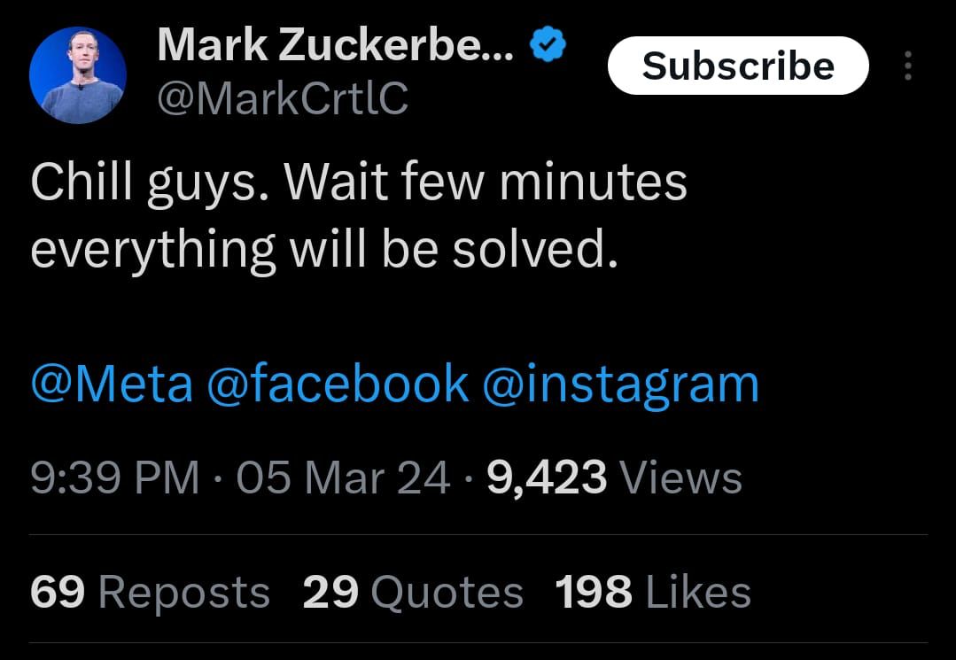View the 9,423 Views analytics
Screen dimensions: 956x660
click(614, 478)
